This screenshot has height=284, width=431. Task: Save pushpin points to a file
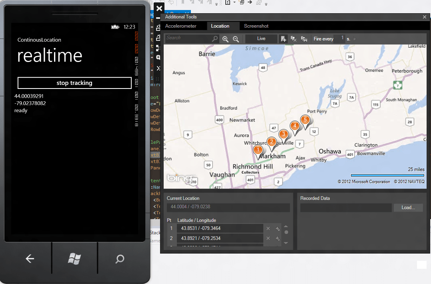[304, 39]
